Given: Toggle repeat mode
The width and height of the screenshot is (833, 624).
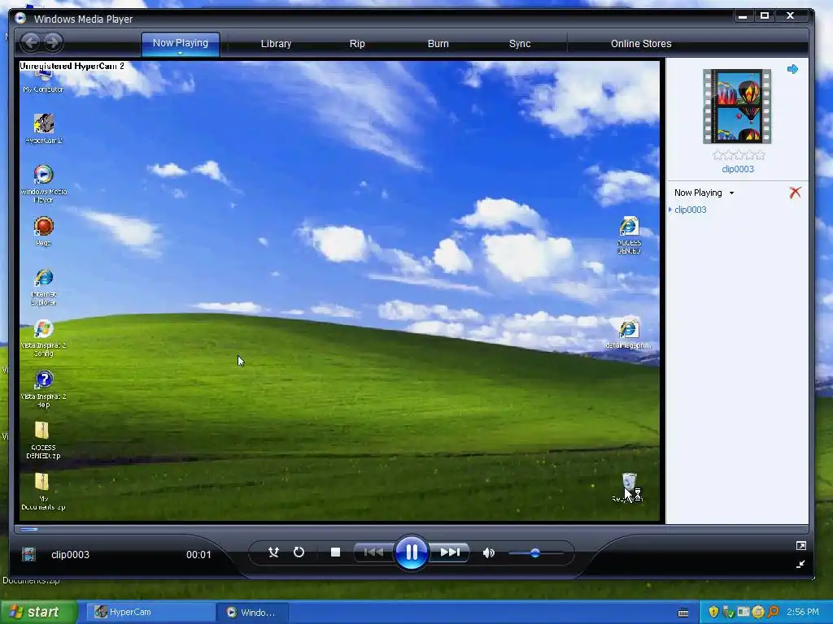Looking at the screenshot, I should click(299, 552).
